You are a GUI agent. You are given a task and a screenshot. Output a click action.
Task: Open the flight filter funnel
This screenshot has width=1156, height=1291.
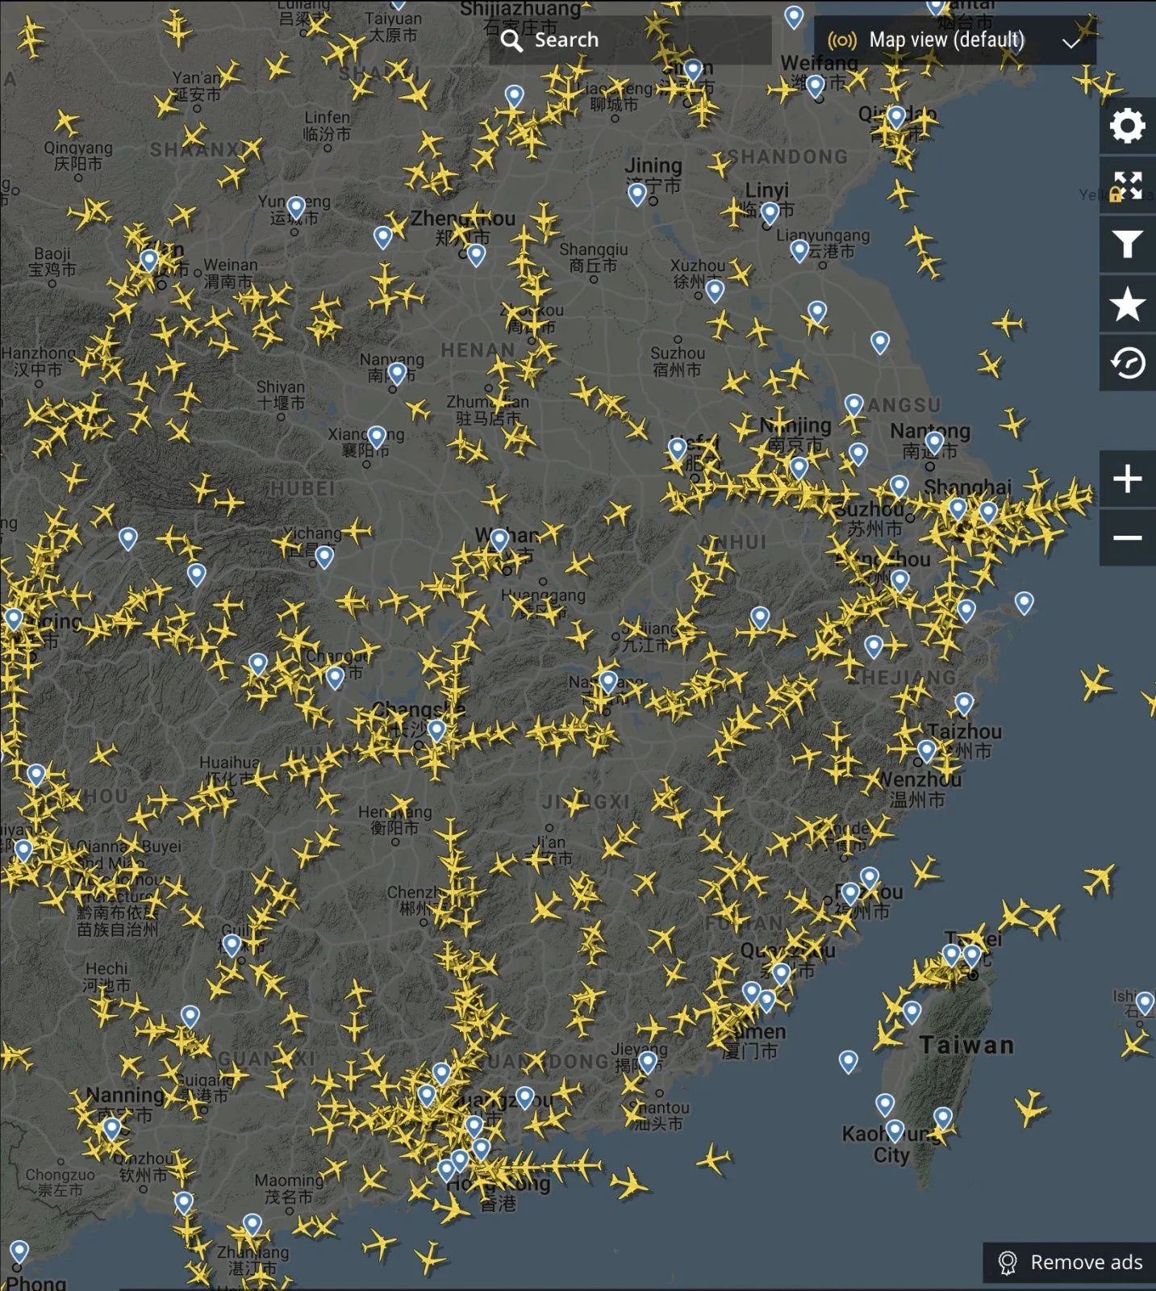tap(1127, 244)
